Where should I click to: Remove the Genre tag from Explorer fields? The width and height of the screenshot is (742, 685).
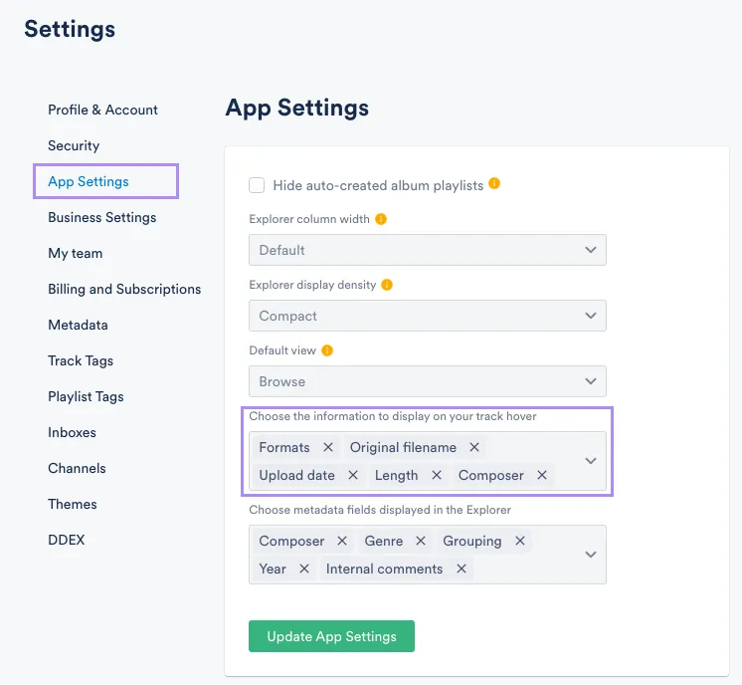pos(421,542)
